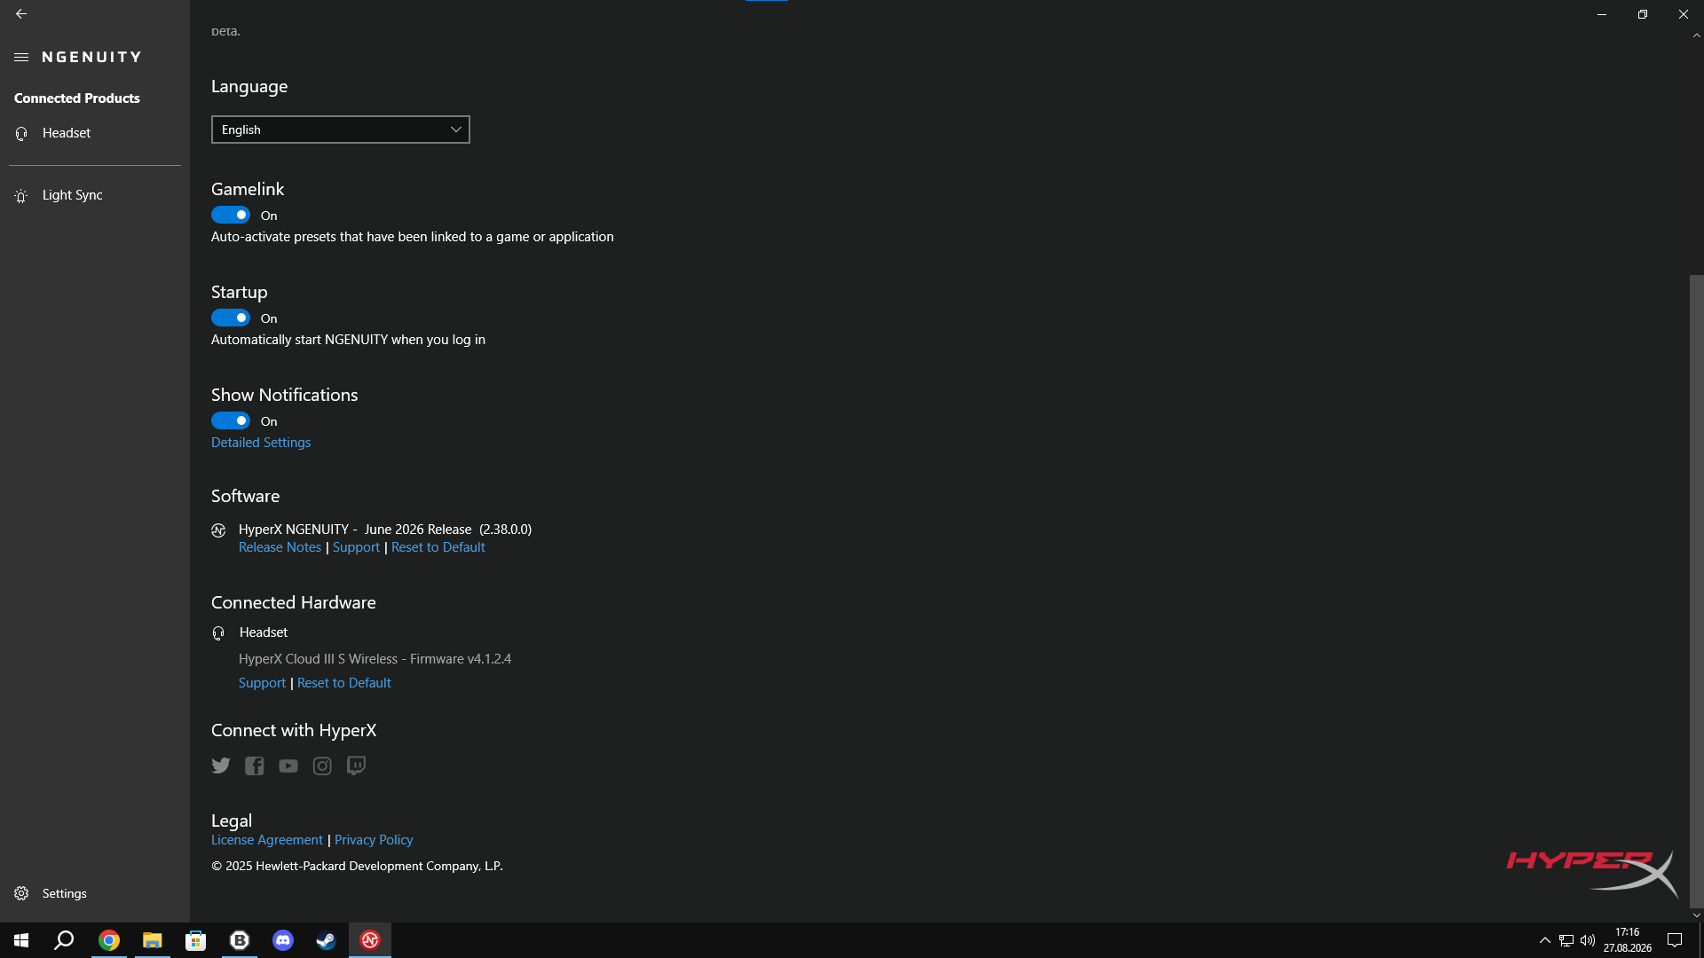1704x958 pixels.
Task: Click the Settings gear icon
Action: click(21, 893)
